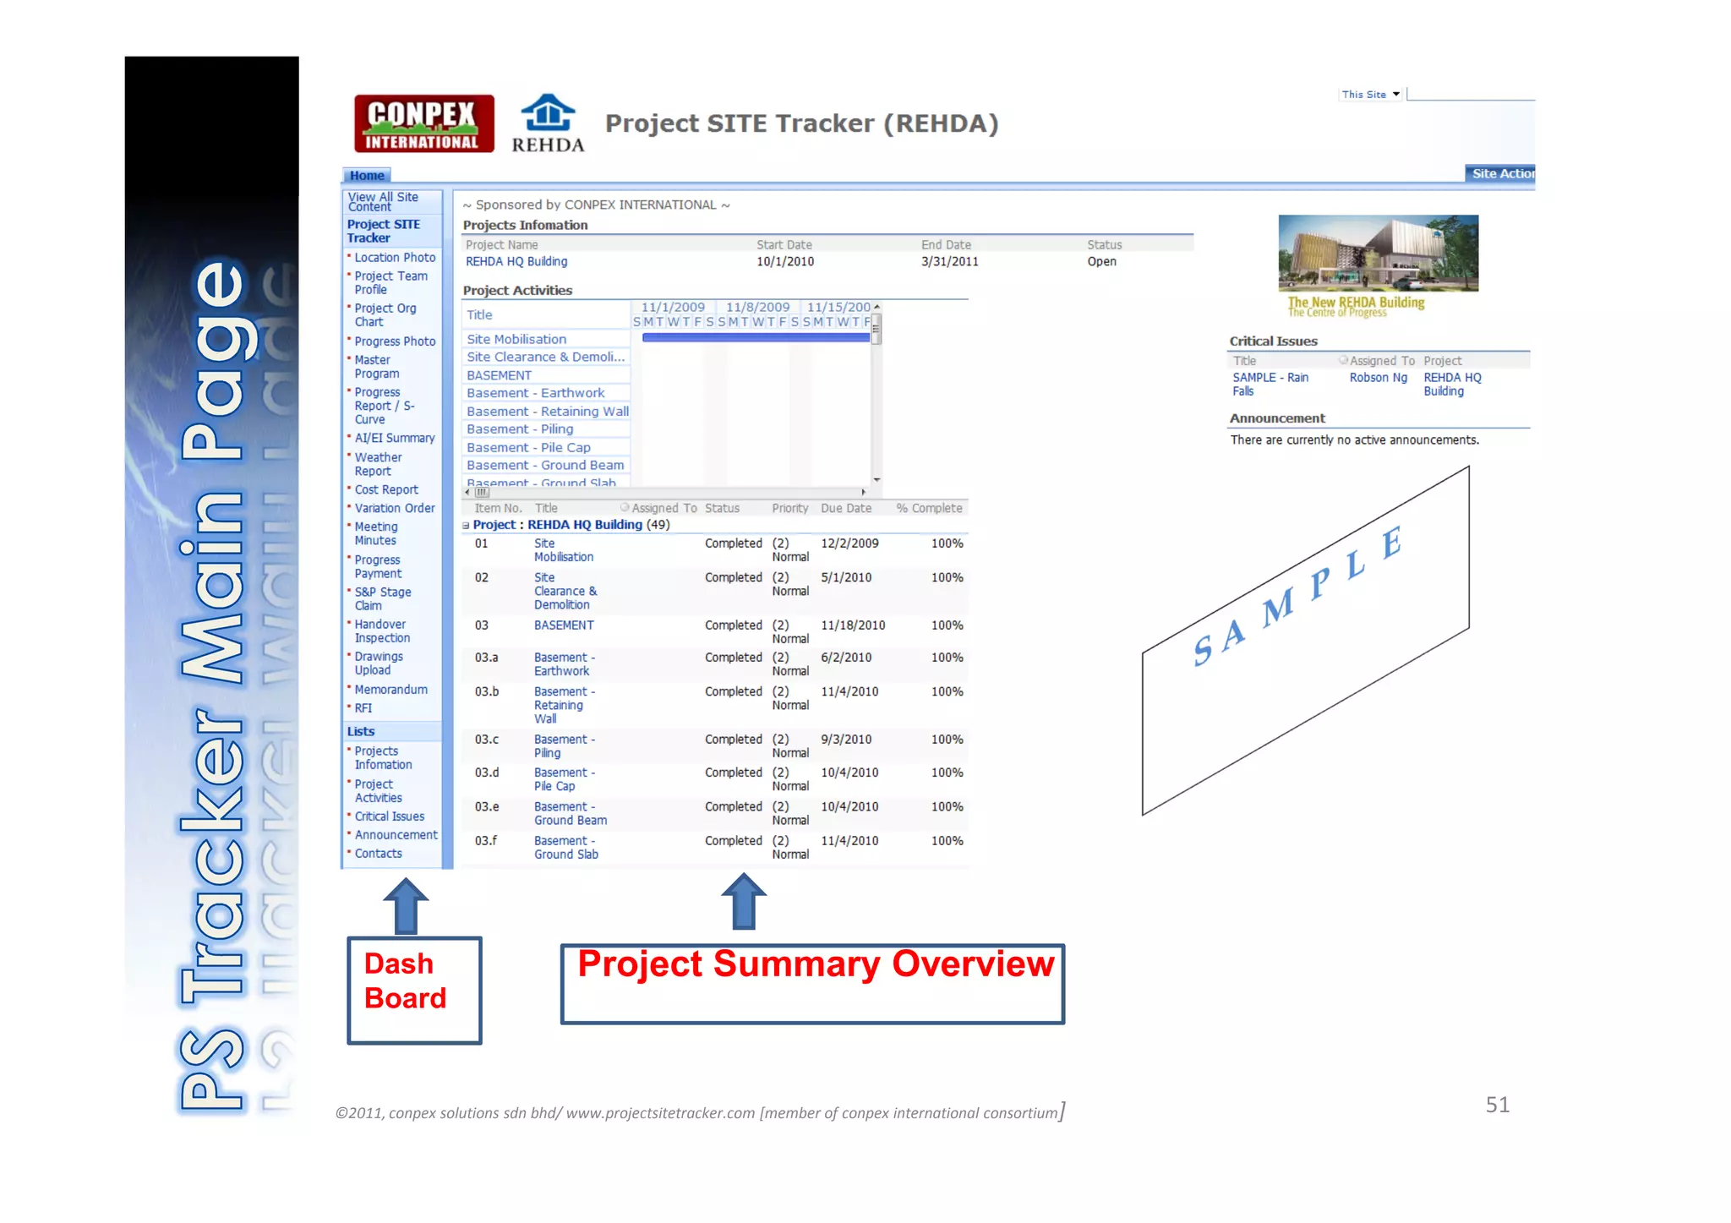Image resolution: width=1731 pixels, height=1223 pixels.
Task: Open the Contacts list
Action: [378, 854]
